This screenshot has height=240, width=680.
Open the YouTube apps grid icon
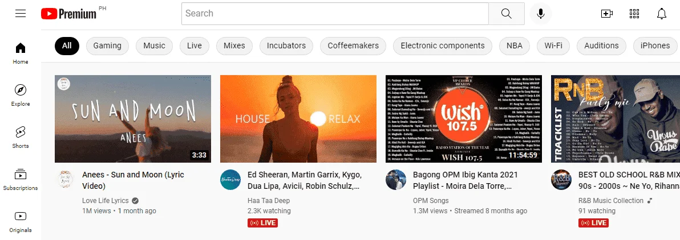point(634,14)
